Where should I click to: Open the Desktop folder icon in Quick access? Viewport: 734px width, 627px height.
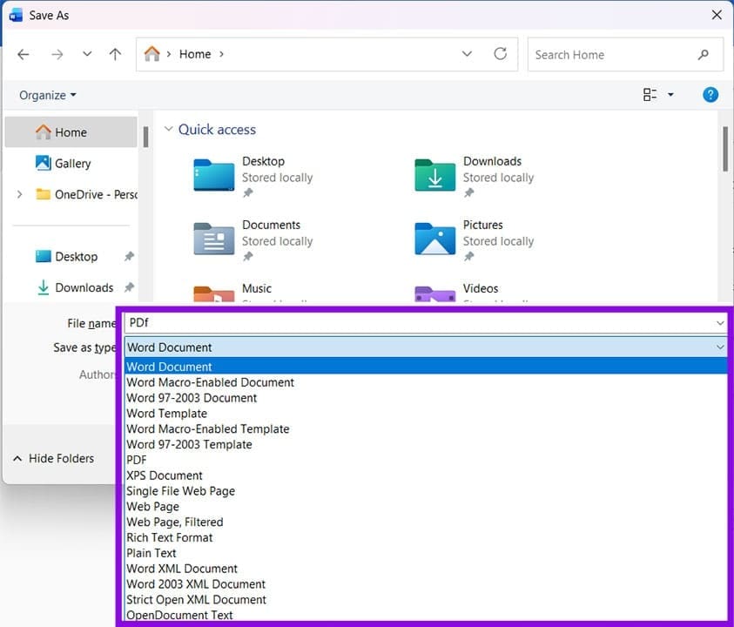point(214,175)
